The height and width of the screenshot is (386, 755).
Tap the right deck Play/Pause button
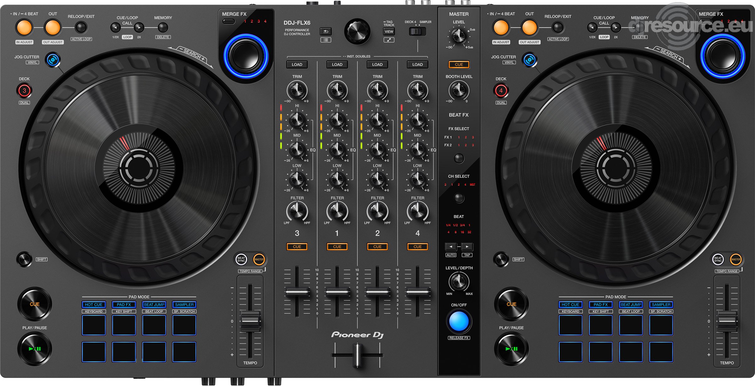coord(512,349)
